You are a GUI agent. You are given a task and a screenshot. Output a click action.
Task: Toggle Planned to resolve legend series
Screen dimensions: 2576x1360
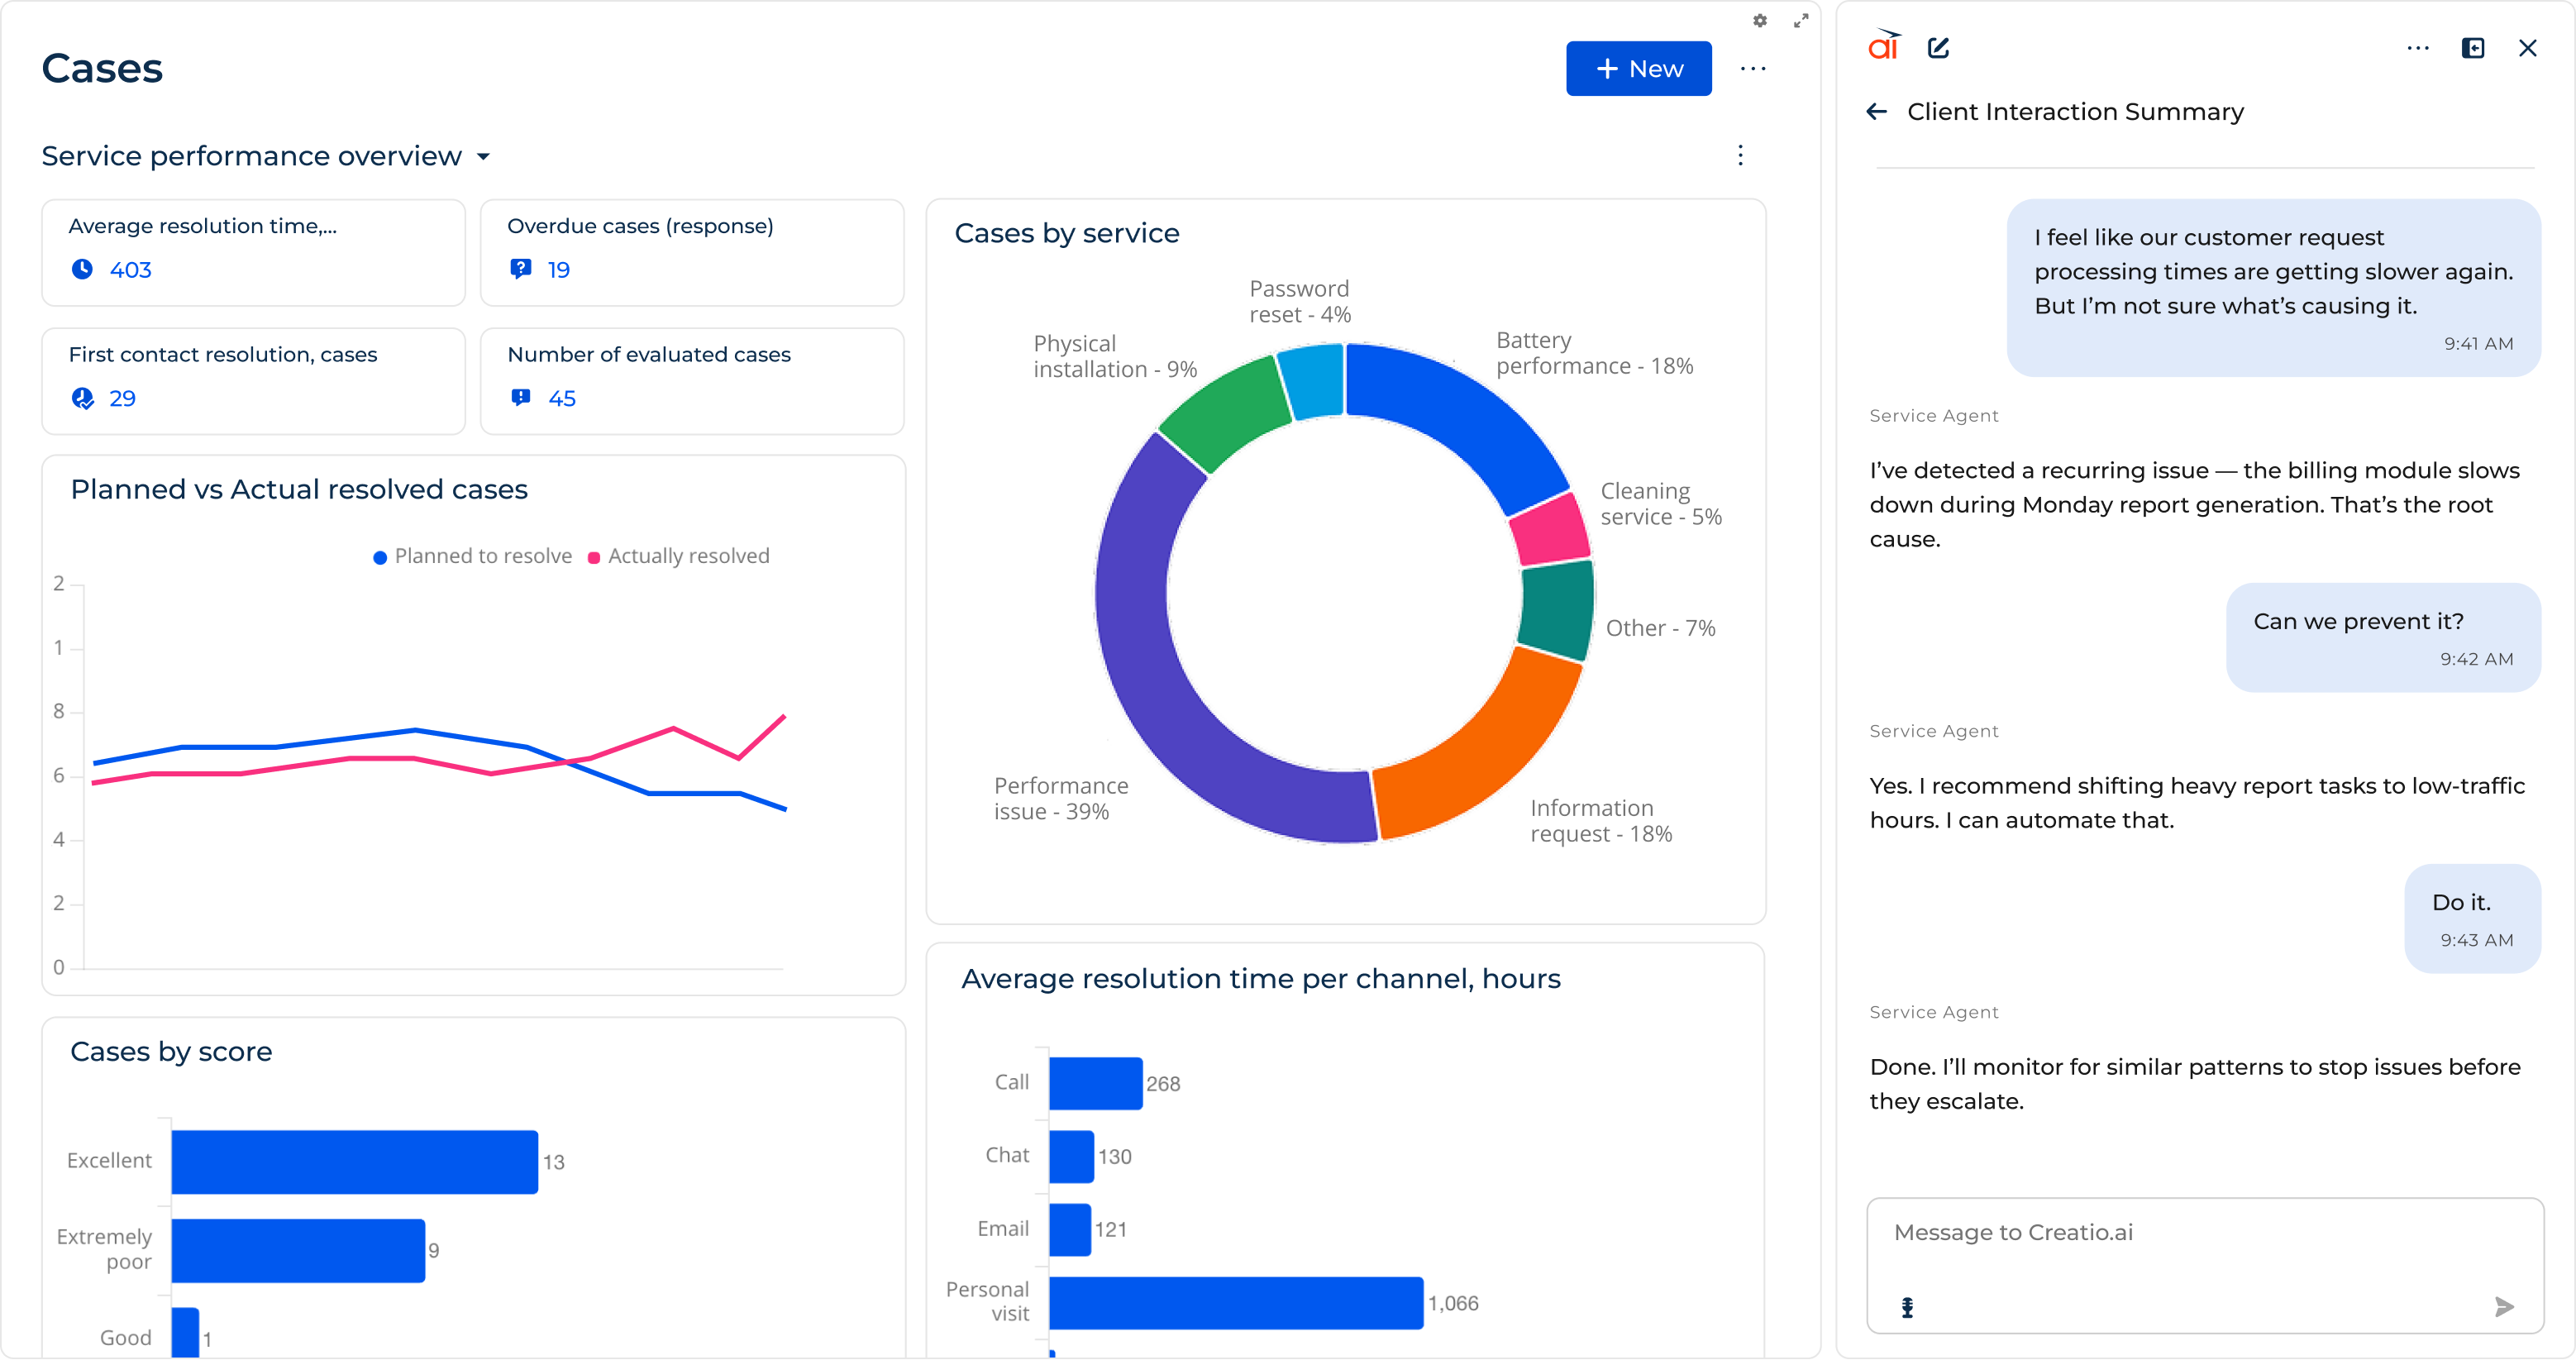tap(472, 556)
